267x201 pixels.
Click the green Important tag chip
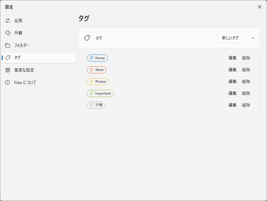100,94
